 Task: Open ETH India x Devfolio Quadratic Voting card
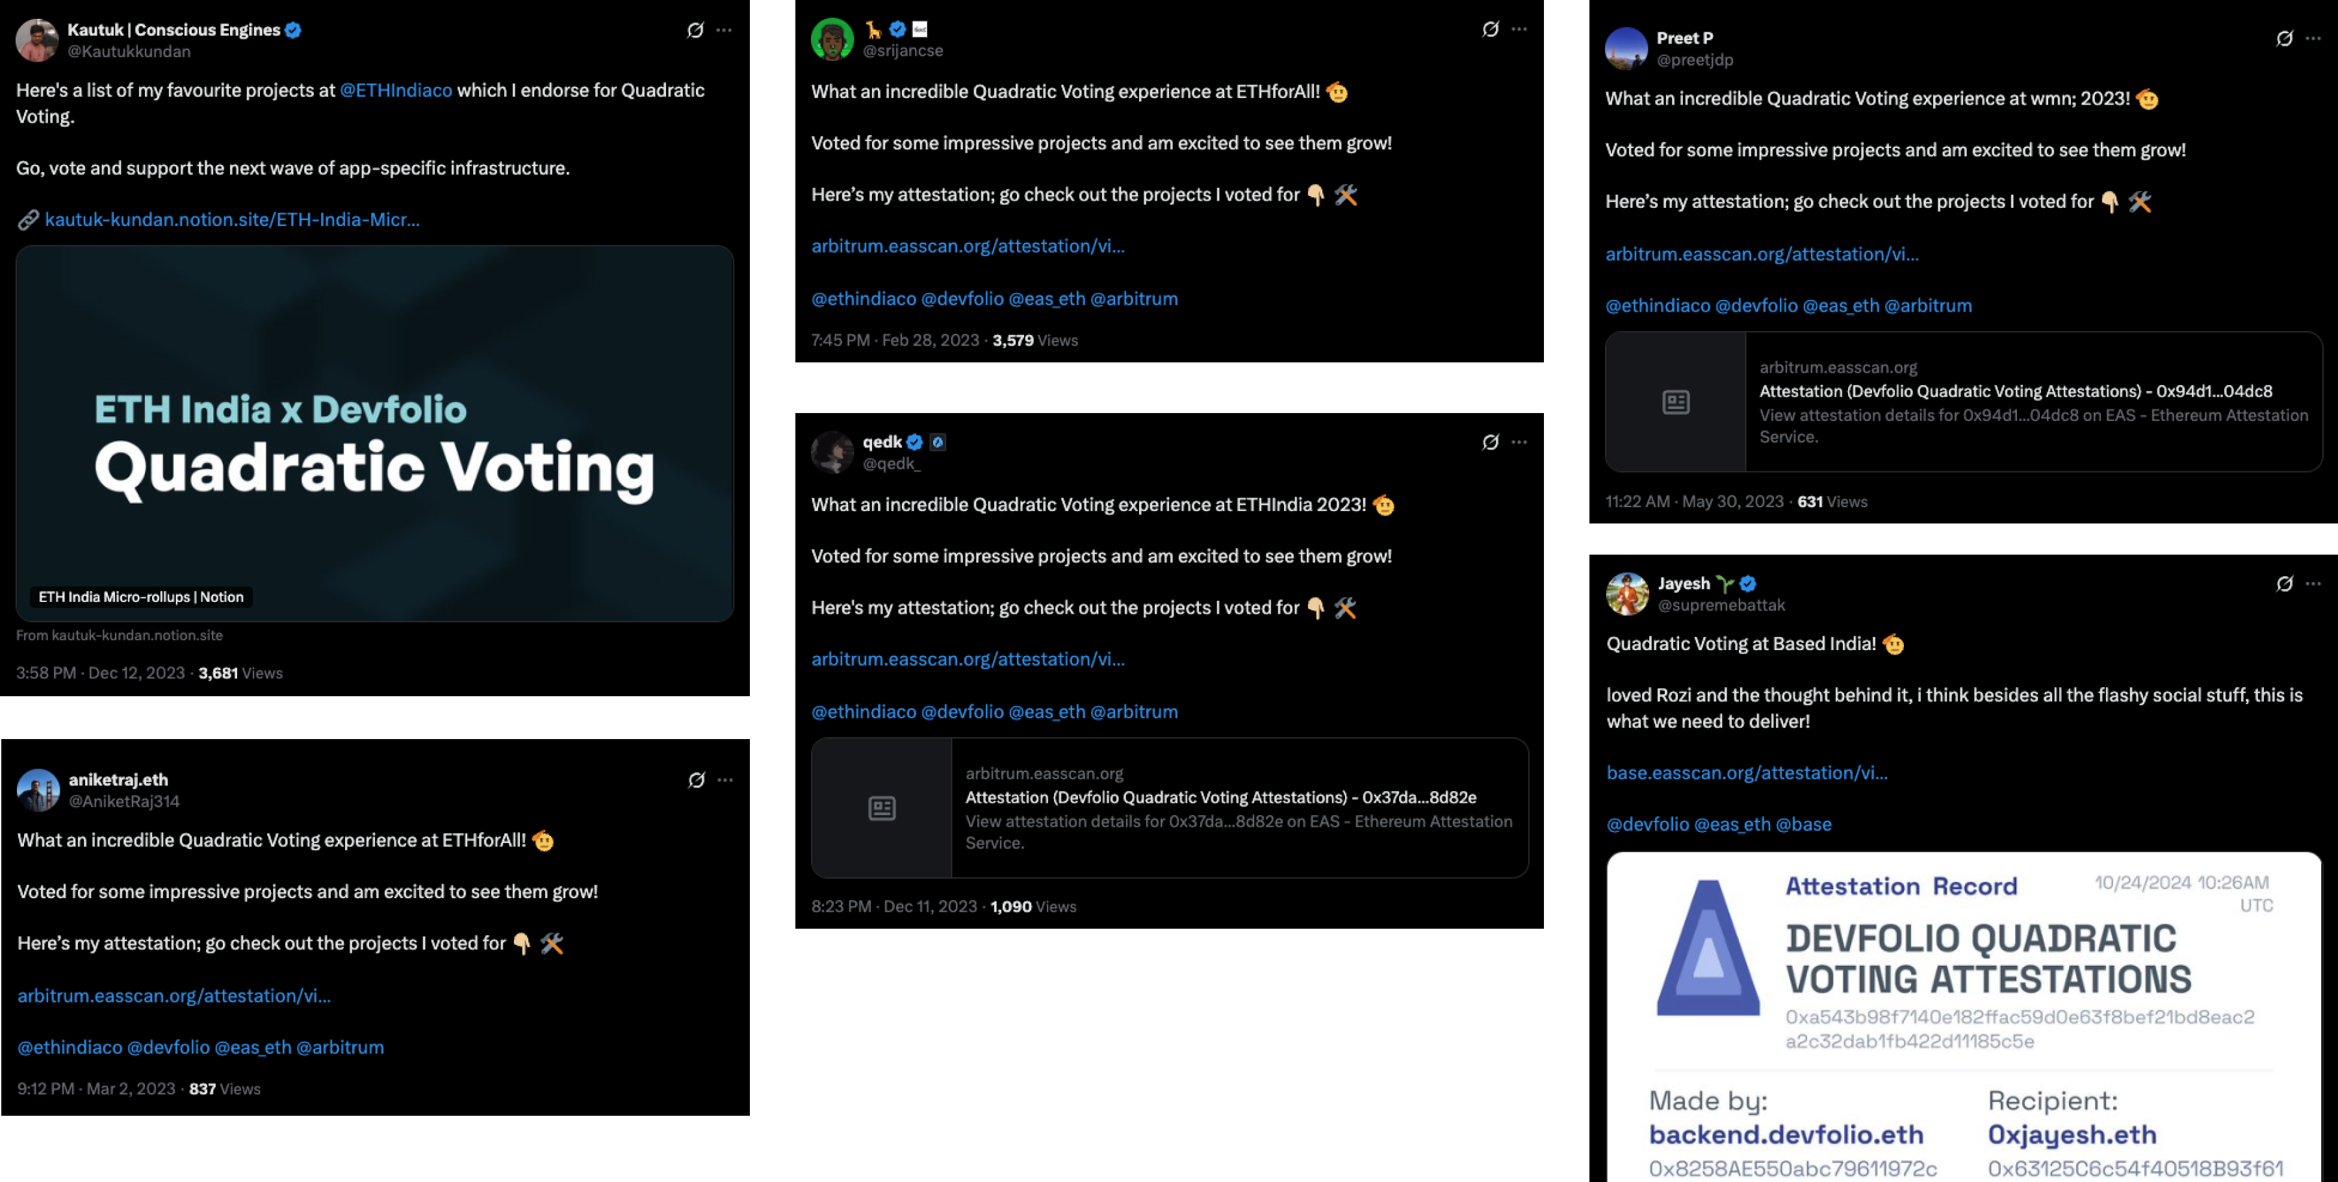tap(375, 434)
